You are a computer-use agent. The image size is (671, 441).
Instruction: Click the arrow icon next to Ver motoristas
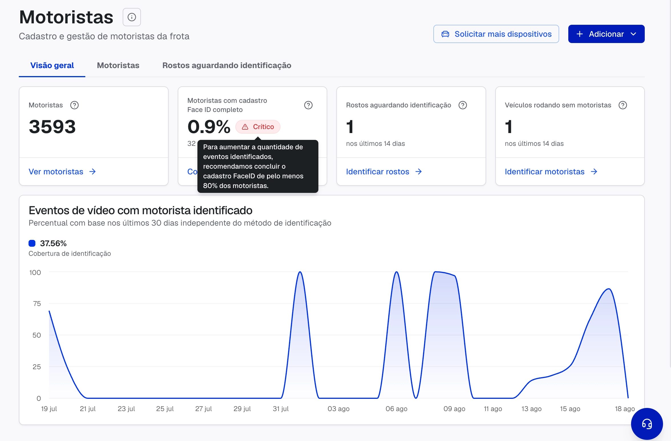click(x=92, y=171)
